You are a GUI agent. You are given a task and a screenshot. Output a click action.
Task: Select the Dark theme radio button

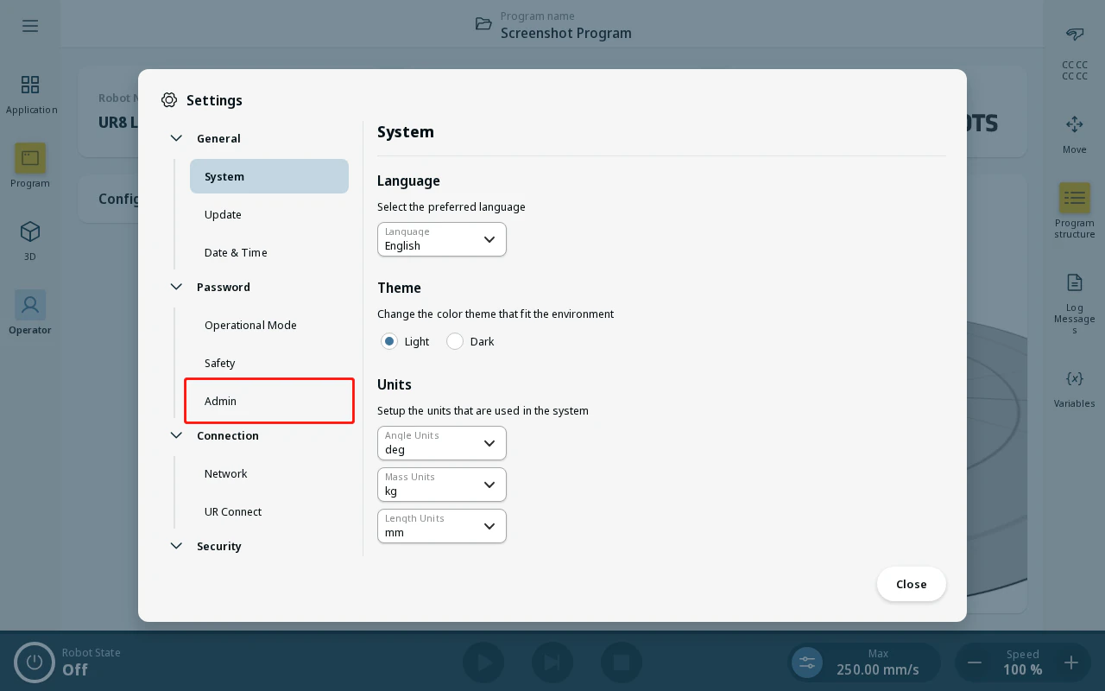point(455,341)
